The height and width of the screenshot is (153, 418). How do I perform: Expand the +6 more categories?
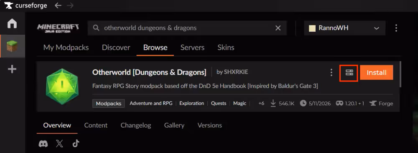261,103
